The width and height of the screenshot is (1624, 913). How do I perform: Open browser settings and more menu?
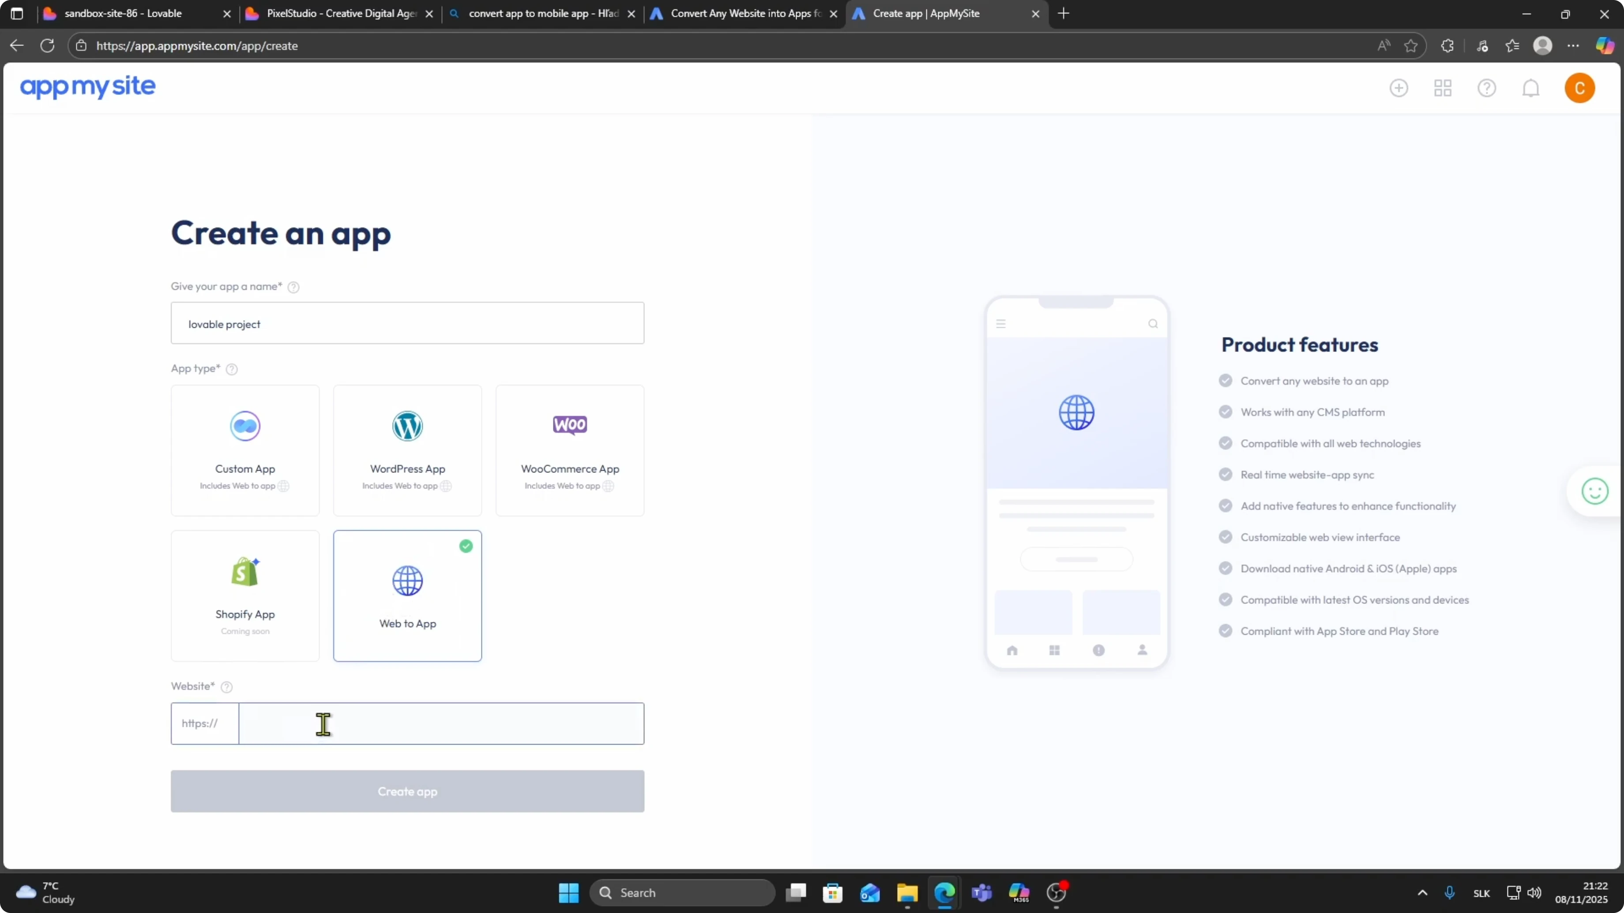[x=1574, y=45]
